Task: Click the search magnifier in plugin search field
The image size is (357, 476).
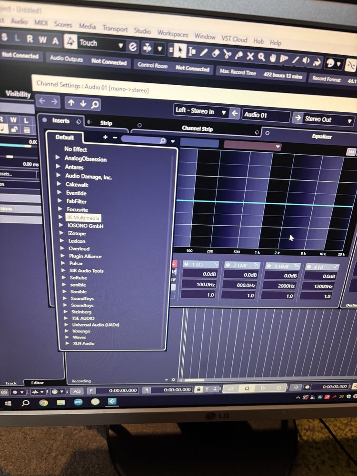Action: coord(163,141)
